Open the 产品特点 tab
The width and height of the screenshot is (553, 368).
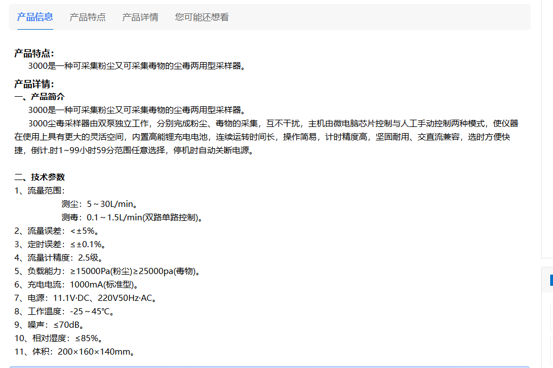coord(87,17)
